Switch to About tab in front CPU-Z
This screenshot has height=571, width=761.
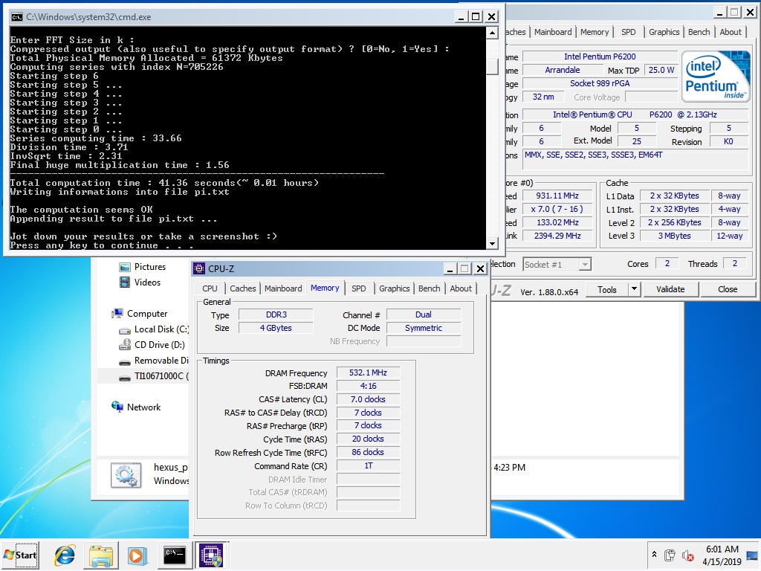pyautogui.click(x=461, y=288)
